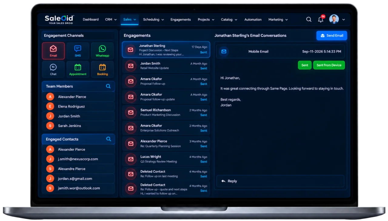Search Team Members with magnifier icon
The width and height of the screenshot is (388, 221).
[x=108, y=86]
